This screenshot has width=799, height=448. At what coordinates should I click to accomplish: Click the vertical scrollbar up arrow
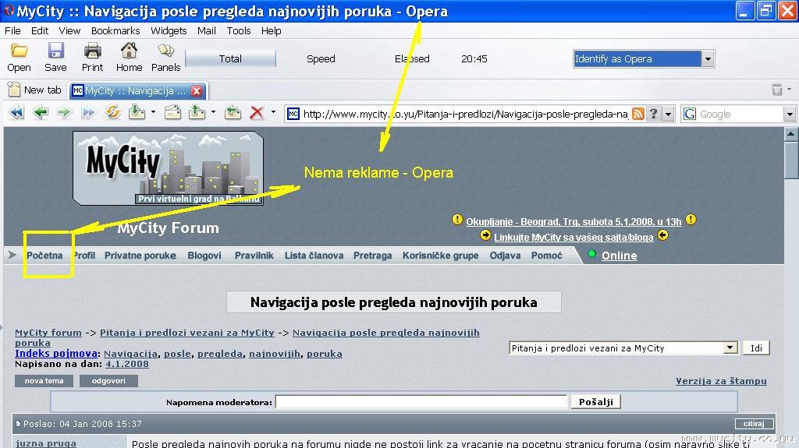[x=790, y=134]
